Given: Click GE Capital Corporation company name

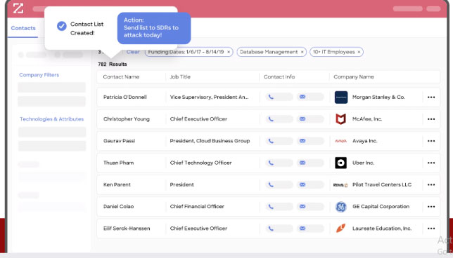Looking at the screenshot, I should (x=381, y=206).
